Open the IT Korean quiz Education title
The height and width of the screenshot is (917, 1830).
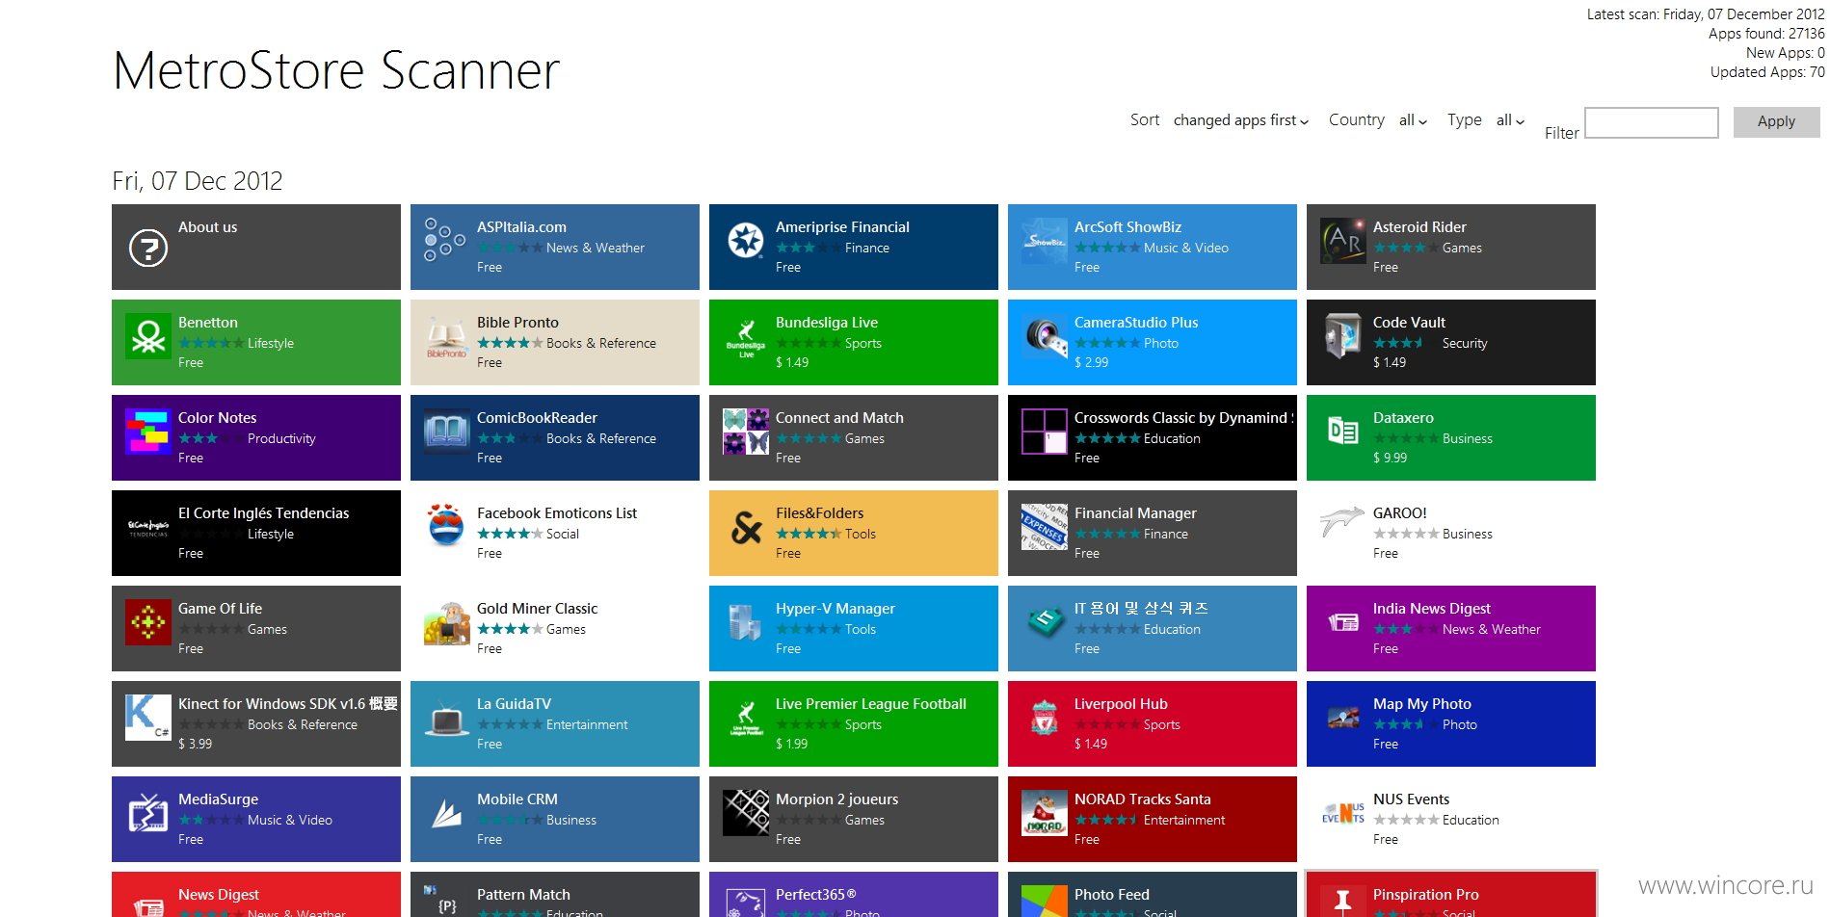tap(1141, 609)
